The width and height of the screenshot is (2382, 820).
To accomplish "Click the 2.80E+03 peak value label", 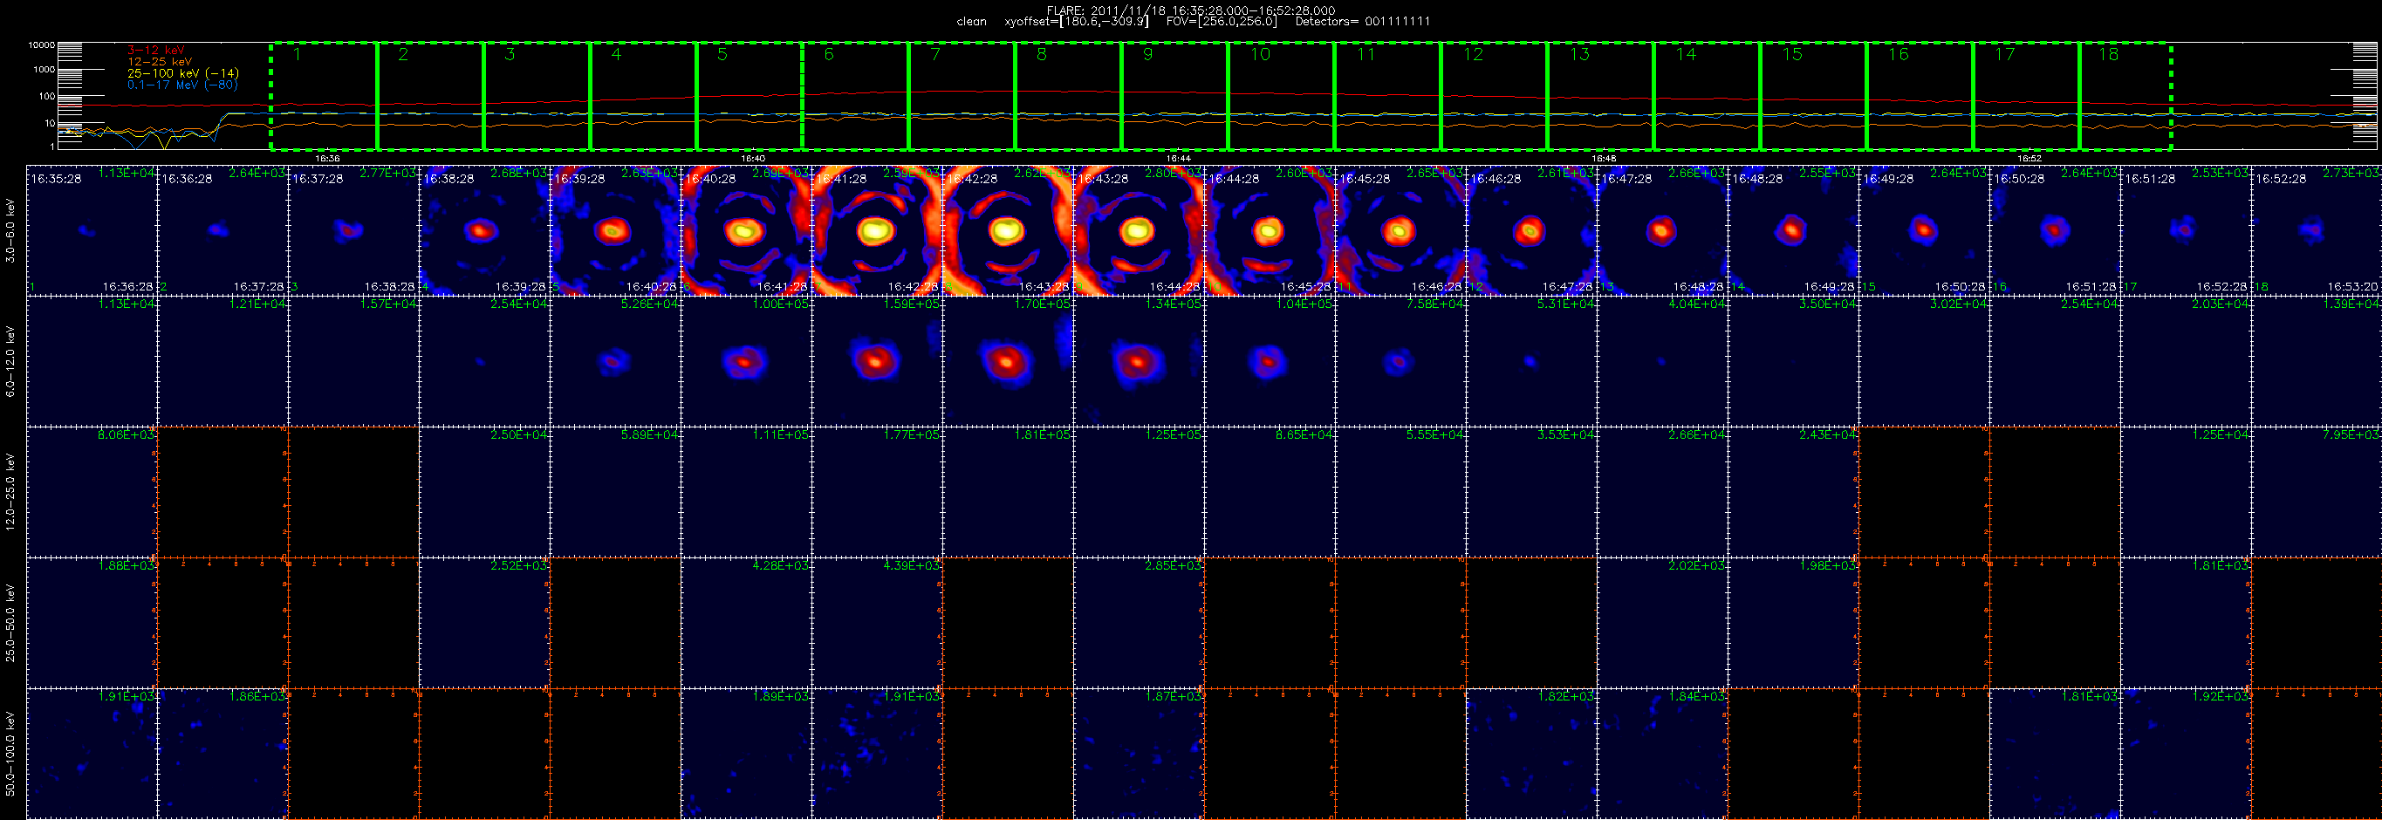I will pos(1174,173).
